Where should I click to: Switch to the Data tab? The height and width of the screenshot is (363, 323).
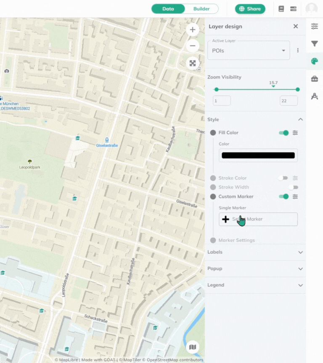(x=168, y=9)
